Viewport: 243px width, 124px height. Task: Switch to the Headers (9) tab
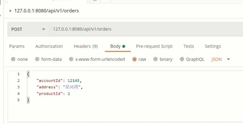[86, 46]
